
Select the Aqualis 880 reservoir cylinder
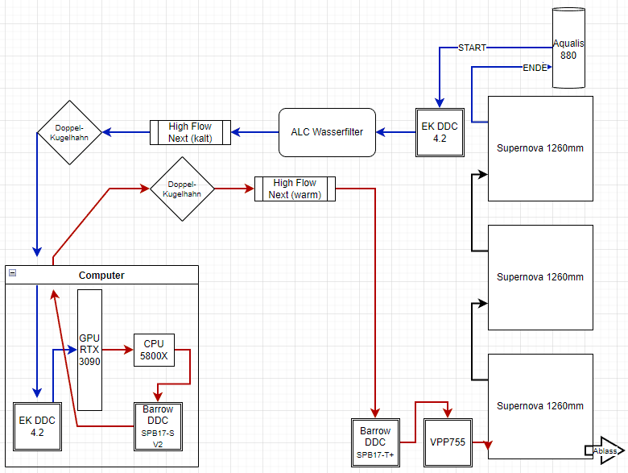pyautogui.click(x=568, y=48)
